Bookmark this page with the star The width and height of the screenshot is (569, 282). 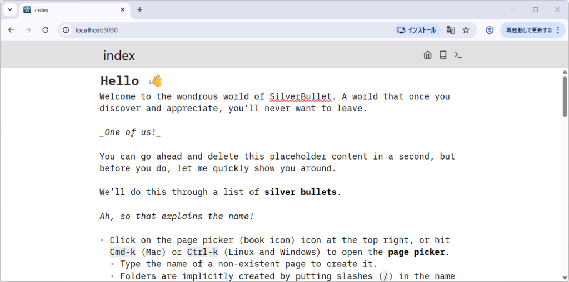point(466,30)
